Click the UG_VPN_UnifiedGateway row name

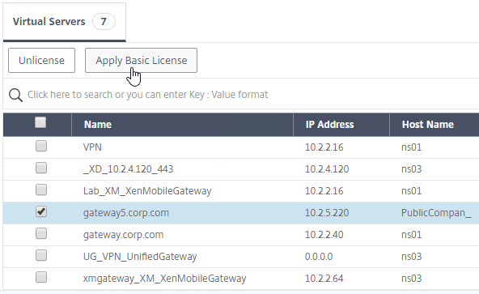coord(140,257)
